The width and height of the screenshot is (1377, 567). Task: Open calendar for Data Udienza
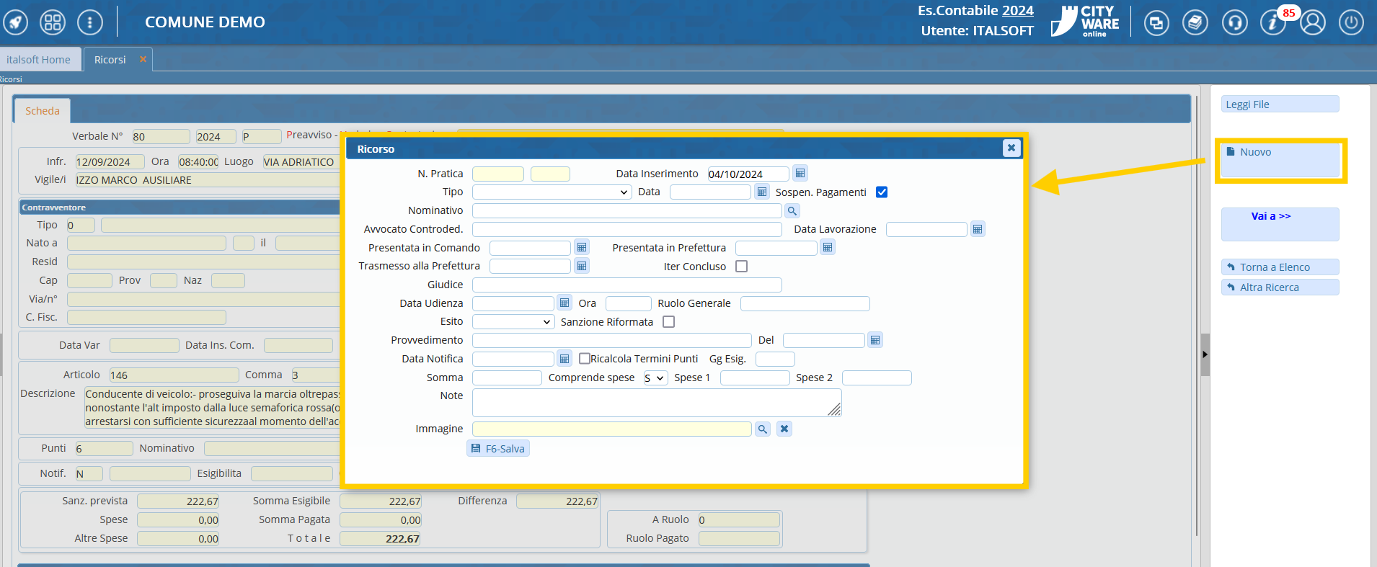564,303
